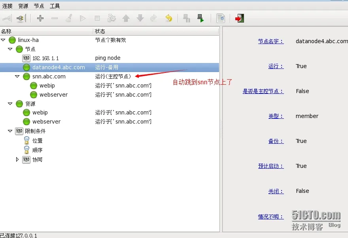Click the member type value

pyautogui.click(x=307, y=116)
